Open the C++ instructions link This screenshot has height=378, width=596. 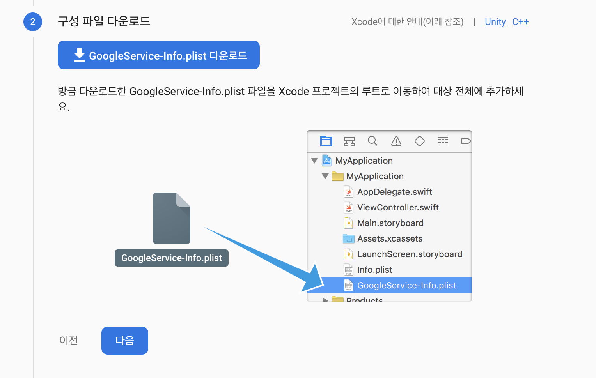point(520,22)
